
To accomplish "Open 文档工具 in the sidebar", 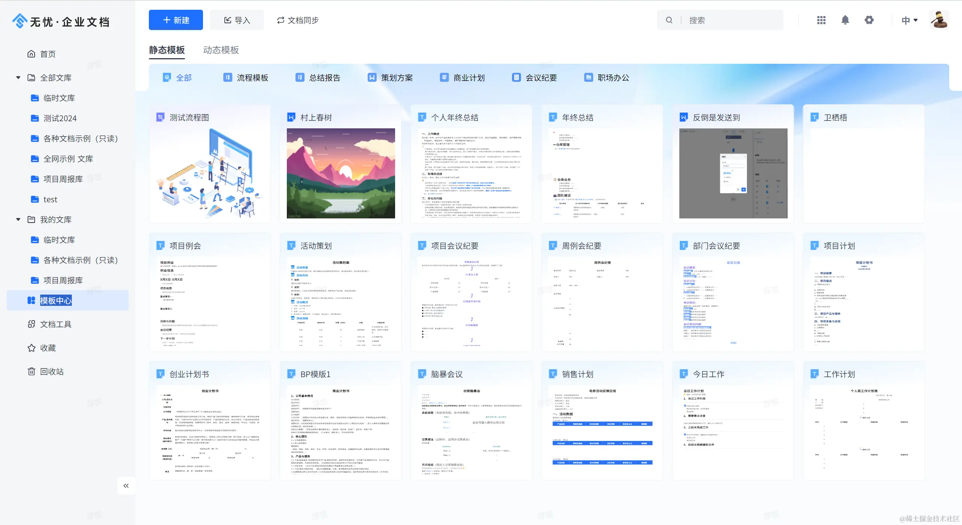I will tap(55, 324).
